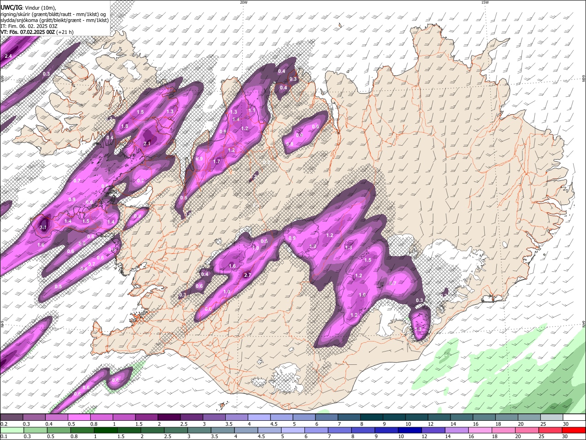Image resolution: width=586 pixels, height=440 pixels.
Task: Click the 1.8 precipitation value on the map
Action: 125,126
